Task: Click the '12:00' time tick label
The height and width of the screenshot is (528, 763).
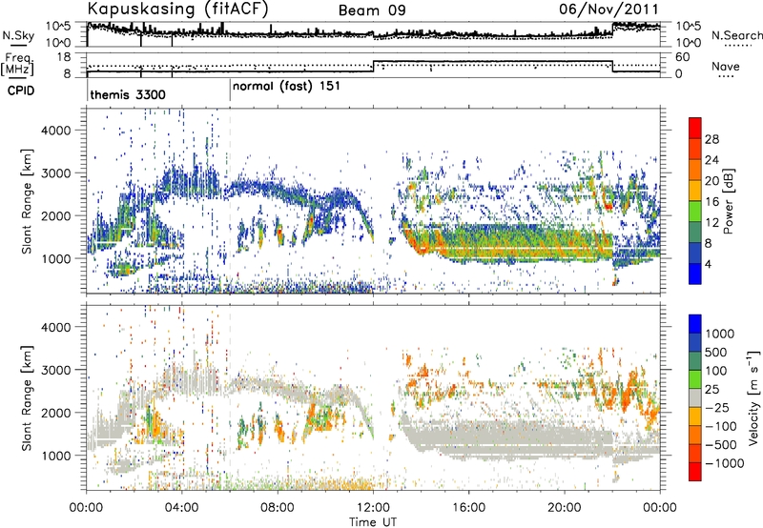Action: 373,508
